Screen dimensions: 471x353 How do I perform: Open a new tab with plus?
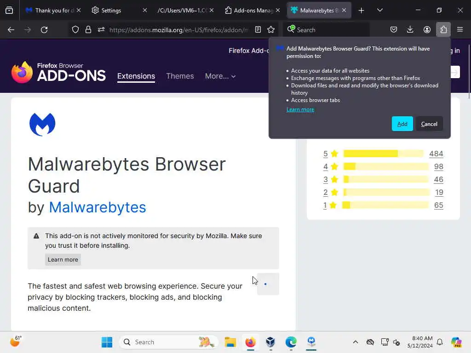(x=362, y=11)
